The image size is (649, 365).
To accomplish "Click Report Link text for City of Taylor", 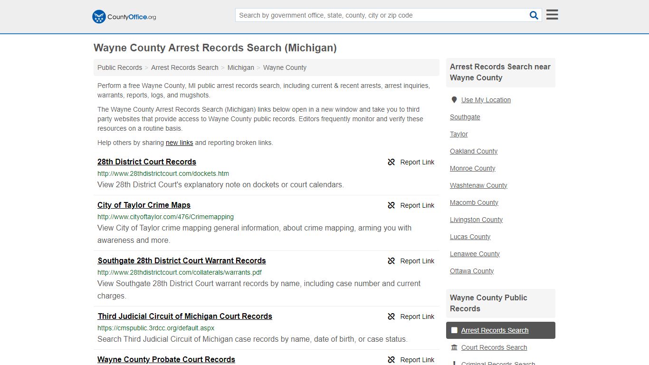I will click(417, 205).
